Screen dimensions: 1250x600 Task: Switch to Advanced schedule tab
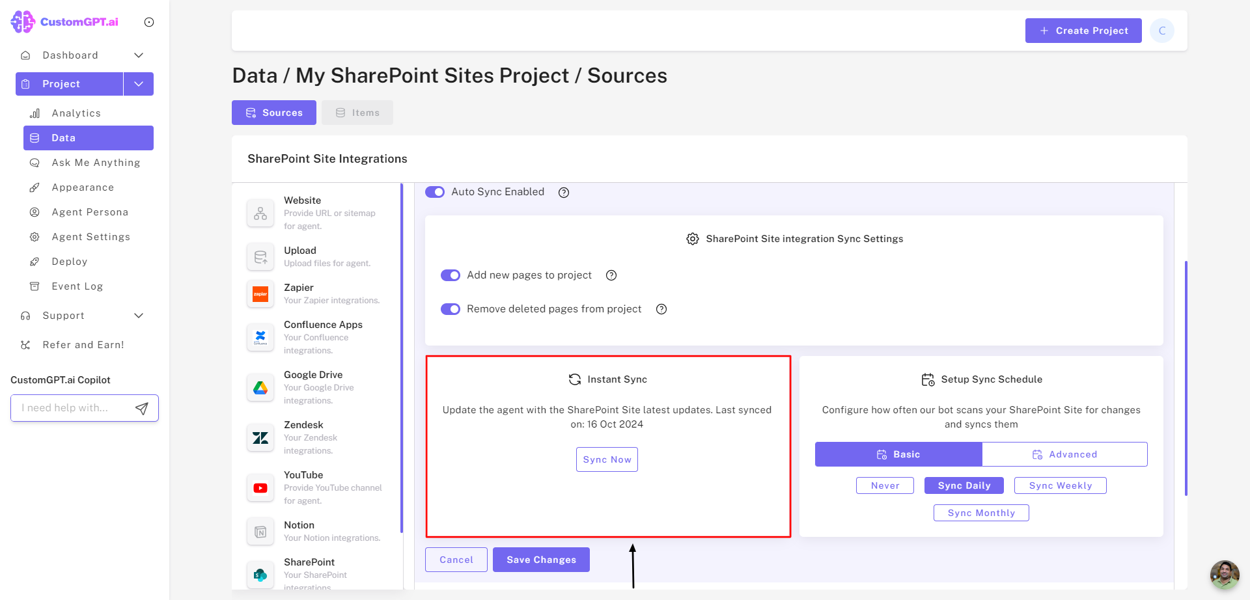1065,454
